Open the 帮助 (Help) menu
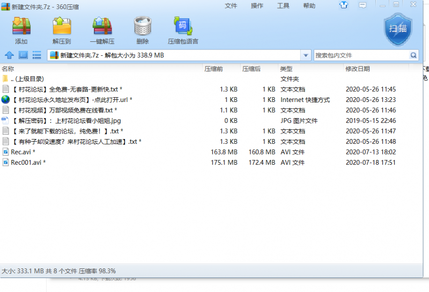The height and width of the screenshot is (292, 429). (x=309, y=6)
